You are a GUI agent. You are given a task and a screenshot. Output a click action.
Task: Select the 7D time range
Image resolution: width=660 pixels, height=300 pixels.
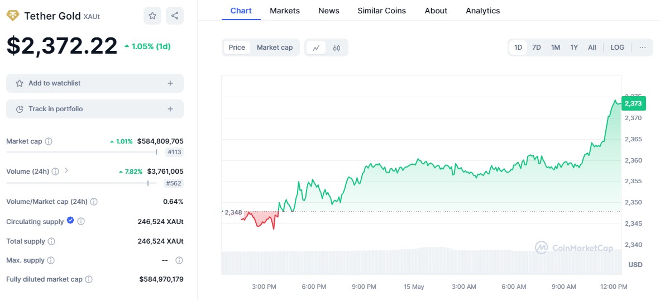(536, 47)
